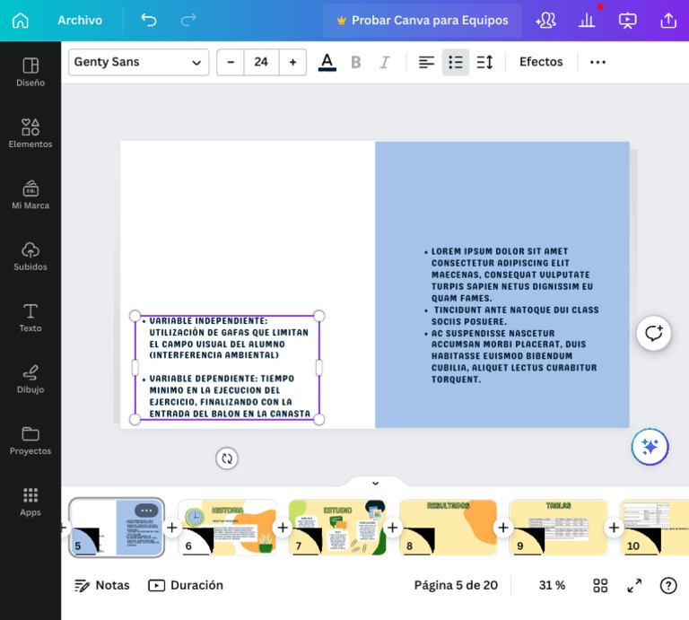Open the Archivo menu
Viewport: 689px width, 620px height.
pyautogui.click(x=80, y=20)
